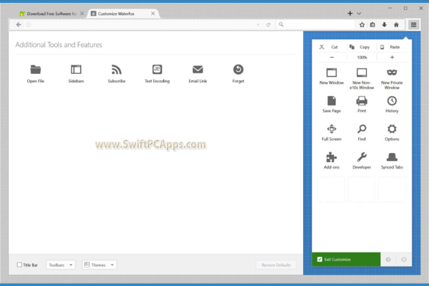Screen dimensions: 429x286
Task: Open the hamburger menu button
Action: 414,24
